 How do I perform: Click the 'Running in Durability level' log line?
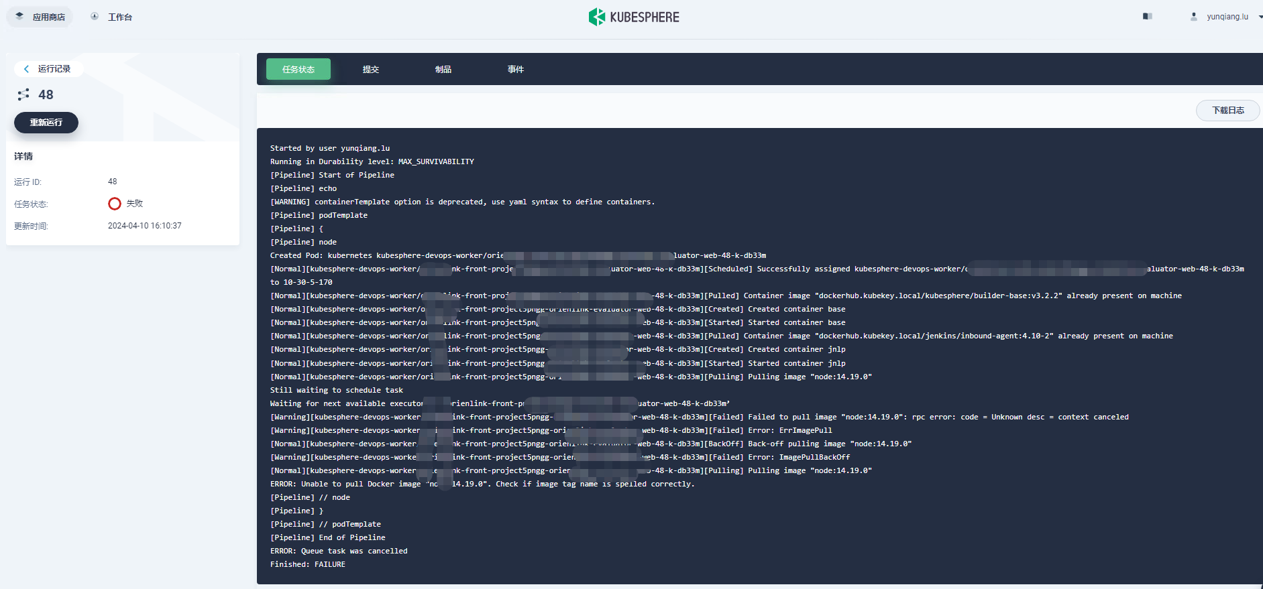pyautogui.click(x=372, y=161)
